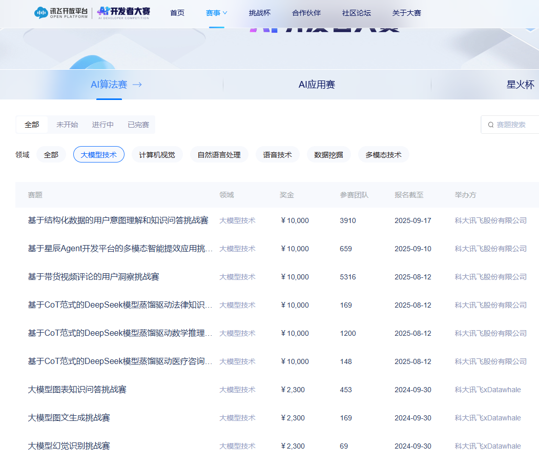The image size is (539, 465).
Task: Open the 社区论坛 menu item
Action: coord(357,13)
